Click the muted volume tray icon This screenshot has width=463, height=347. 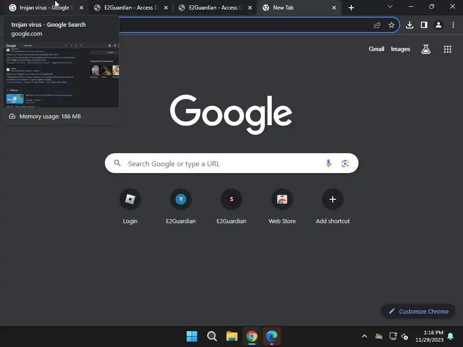click(x=405, y=336)
